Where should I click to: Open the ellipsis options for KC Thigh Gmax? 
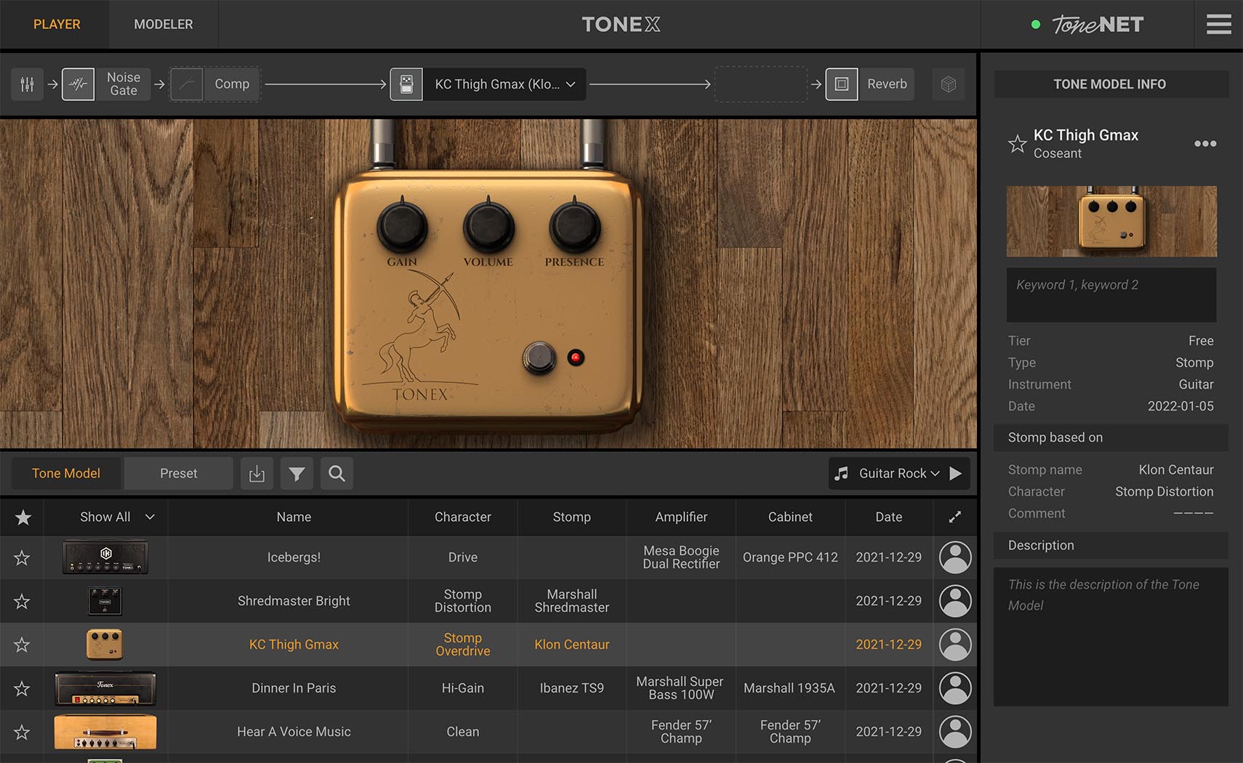[1205, 144]
